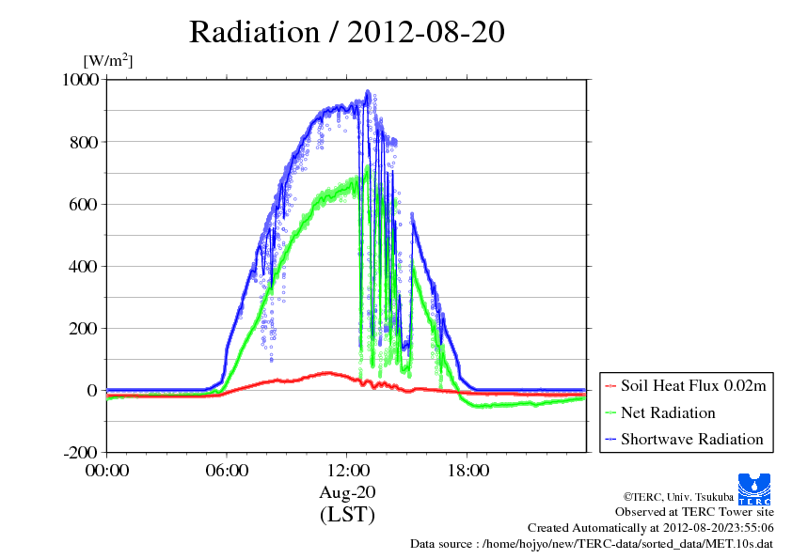The image size is (792, 559).
Task: Click the y-axis value '800'
Action: point(84,142)
